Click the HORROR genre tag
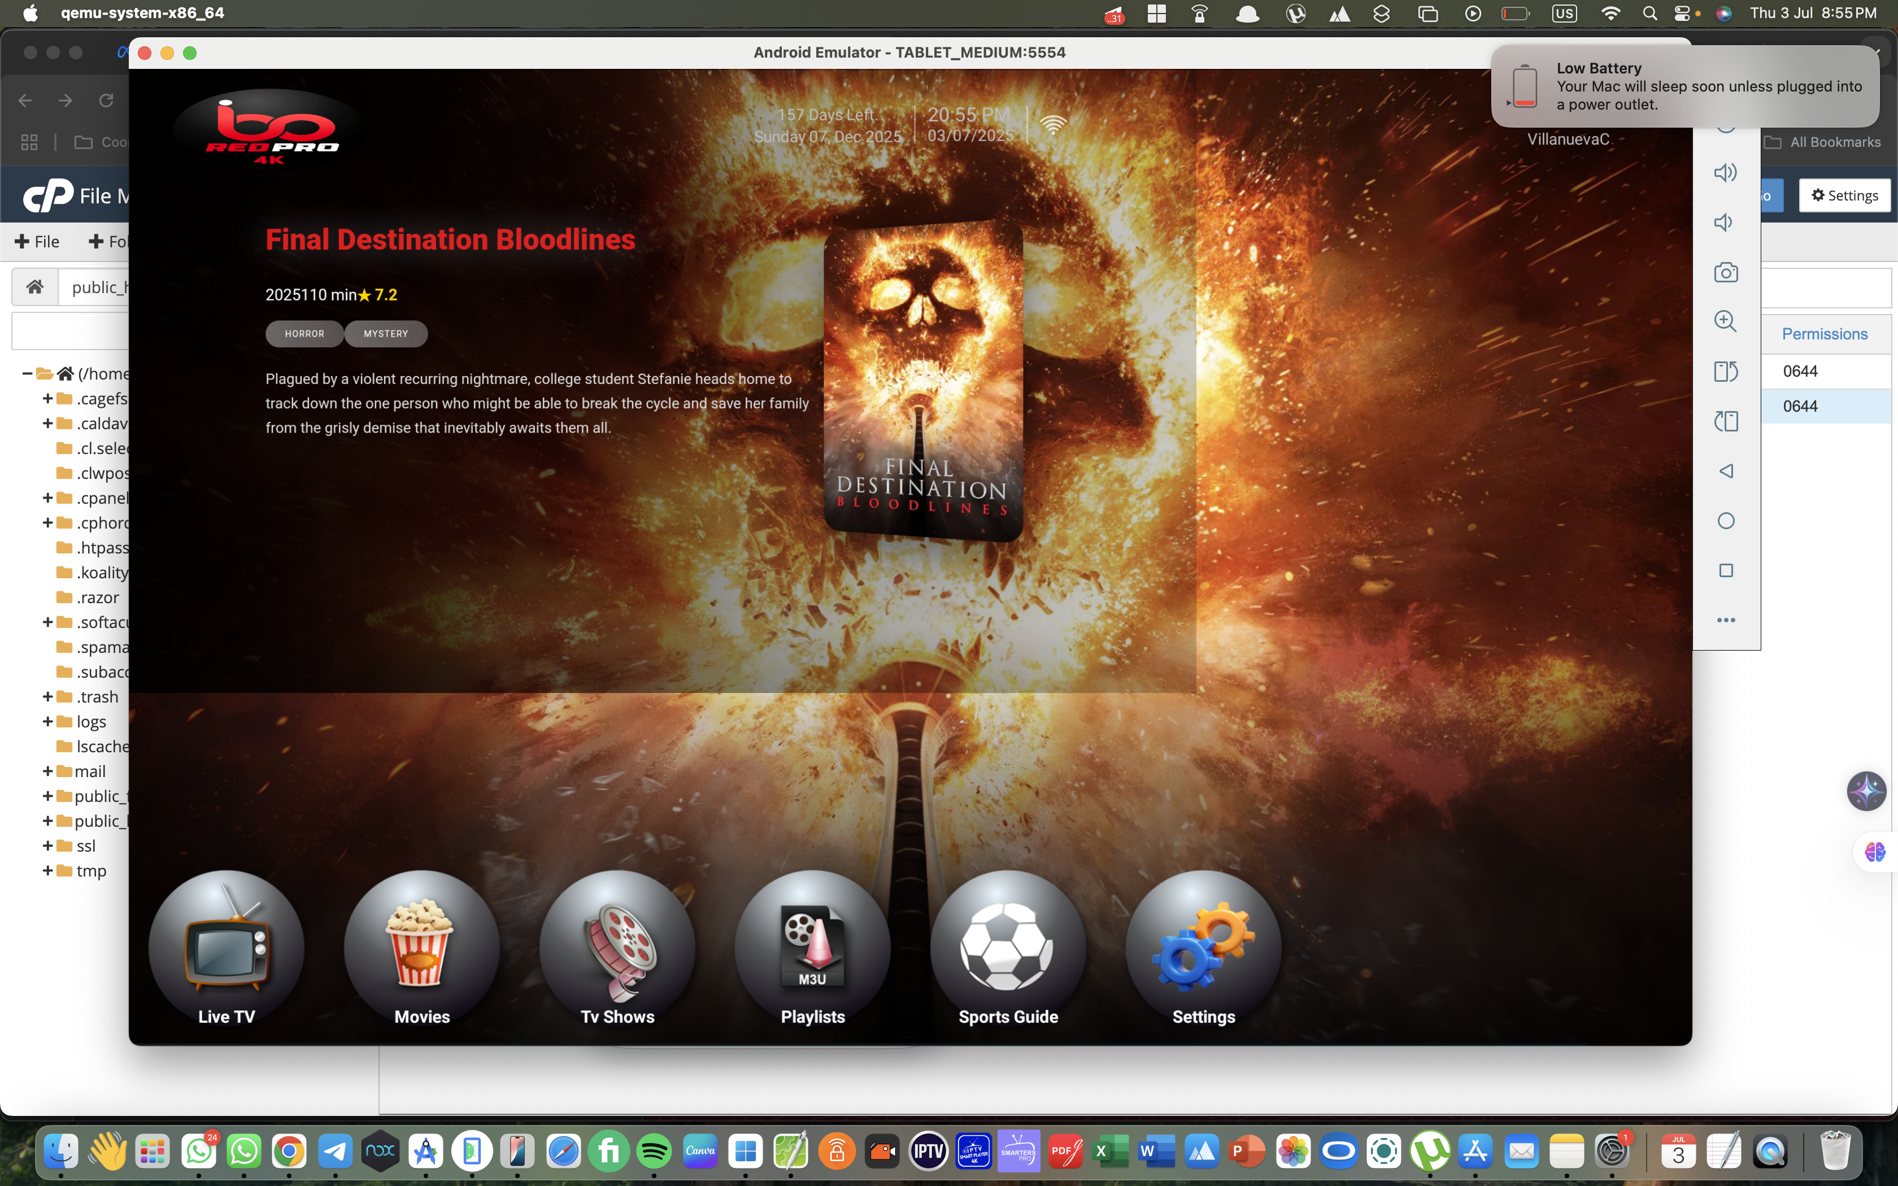The height and width of the screenshot is (1186, 1898). pyautogui.click(x=304, y=333)
